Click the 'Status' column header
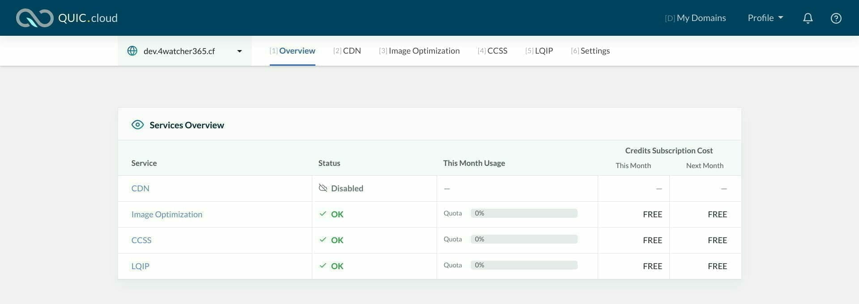Image resolution: width=859 pixels, height=304 pixels. (x=329, y=163)
